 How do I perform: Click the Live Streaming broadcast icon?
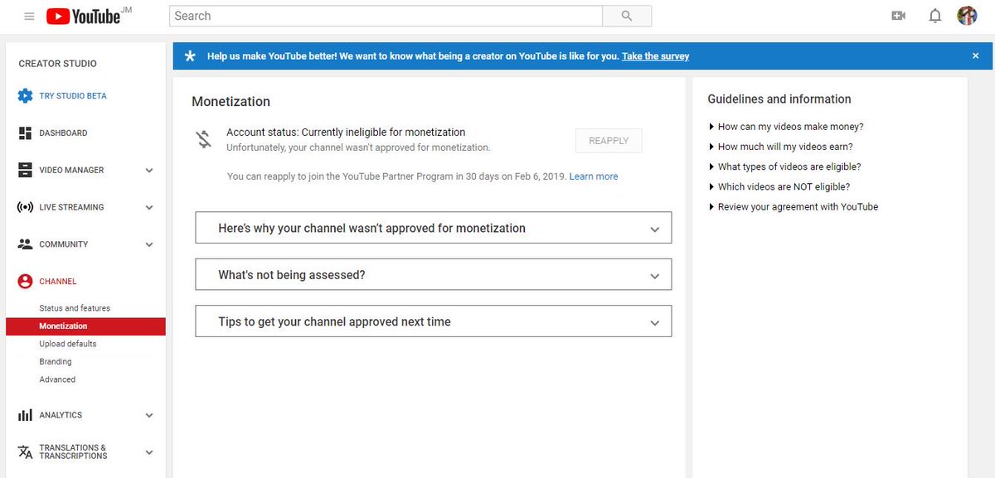click(25, 207)
